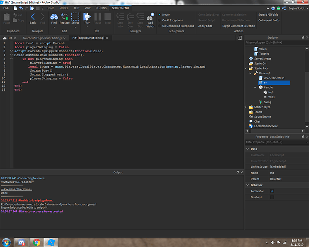The width and height of the screenshot is (309, 247).
Task: Click Explorer scrollbar down arrow
Action: 307,127
